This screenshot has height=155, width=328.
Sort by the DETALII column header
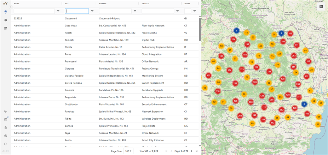pyautogui.click(x=145, y=3)
